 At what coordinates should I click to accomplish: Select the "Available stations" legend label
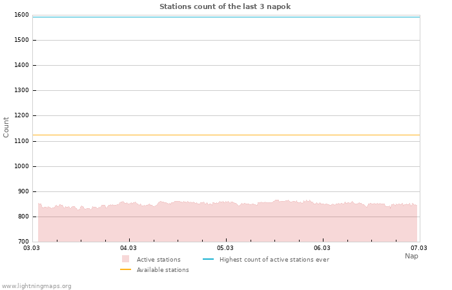tap(163, 270)
